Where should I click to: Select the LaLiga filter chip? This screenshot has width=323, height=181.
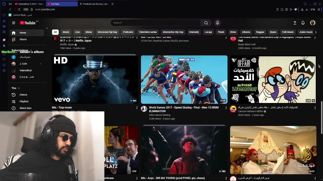pos(208,32)
